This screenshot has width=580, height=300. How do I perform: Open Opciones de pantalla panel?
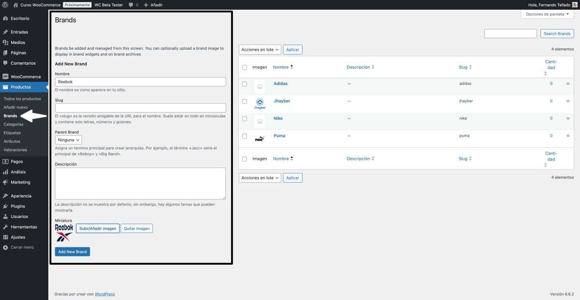point(547,14)
